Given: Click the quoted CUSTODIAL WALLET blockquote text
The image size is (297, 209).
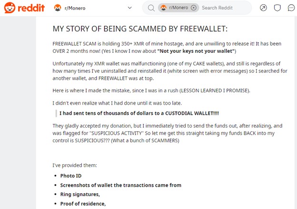Looking at the screenshot, I should click(x=139, y=113).
